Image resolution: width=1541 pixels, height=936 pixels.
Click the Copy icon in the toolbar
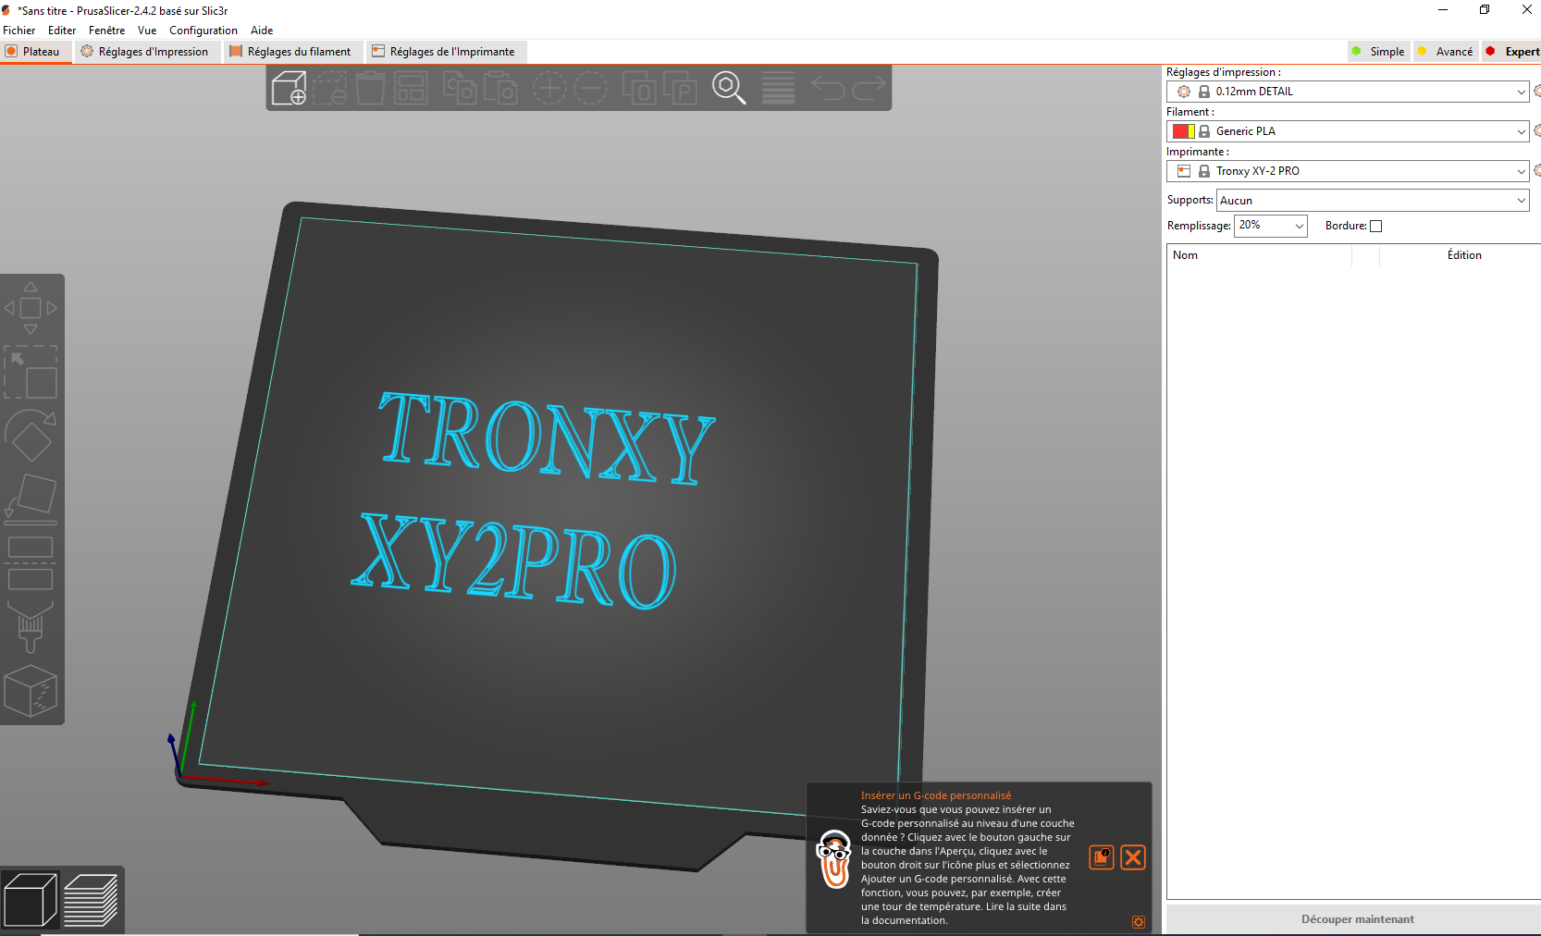tap(460, 88)
